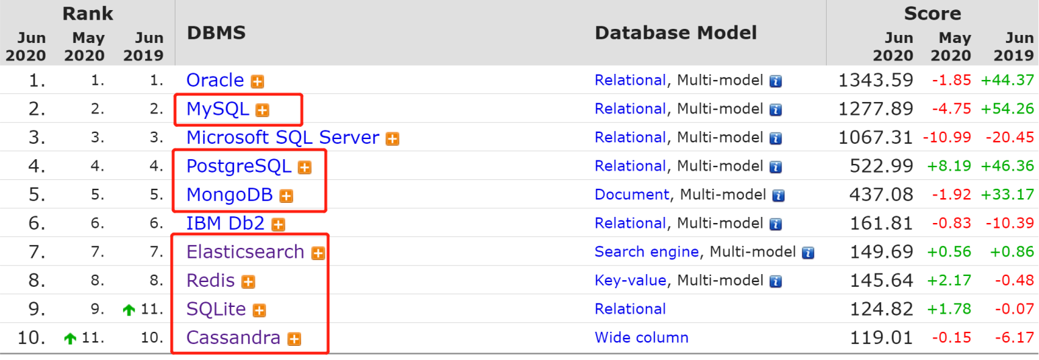This screenshot has width=1039, height=360.
Task: Click the +54.26 yearly score change
Action: [1007, 109]
